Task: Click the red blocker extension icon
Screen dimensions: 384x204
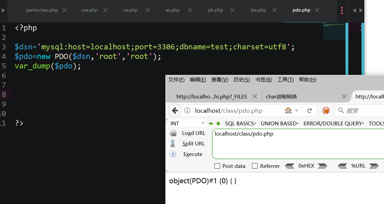Action: click(x=326, y=111)
